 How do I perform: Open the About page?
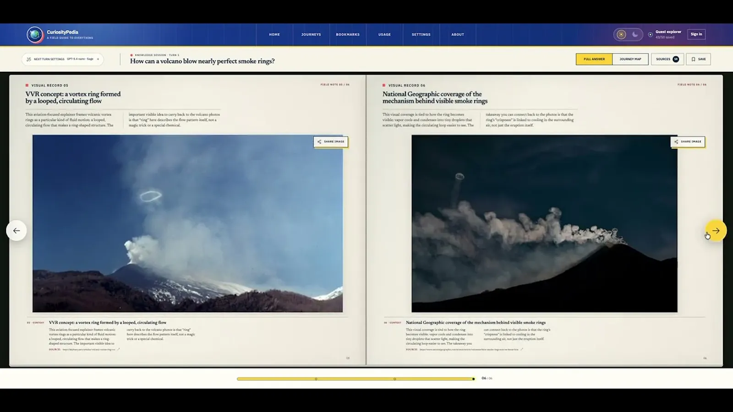[x=458, y=34]
